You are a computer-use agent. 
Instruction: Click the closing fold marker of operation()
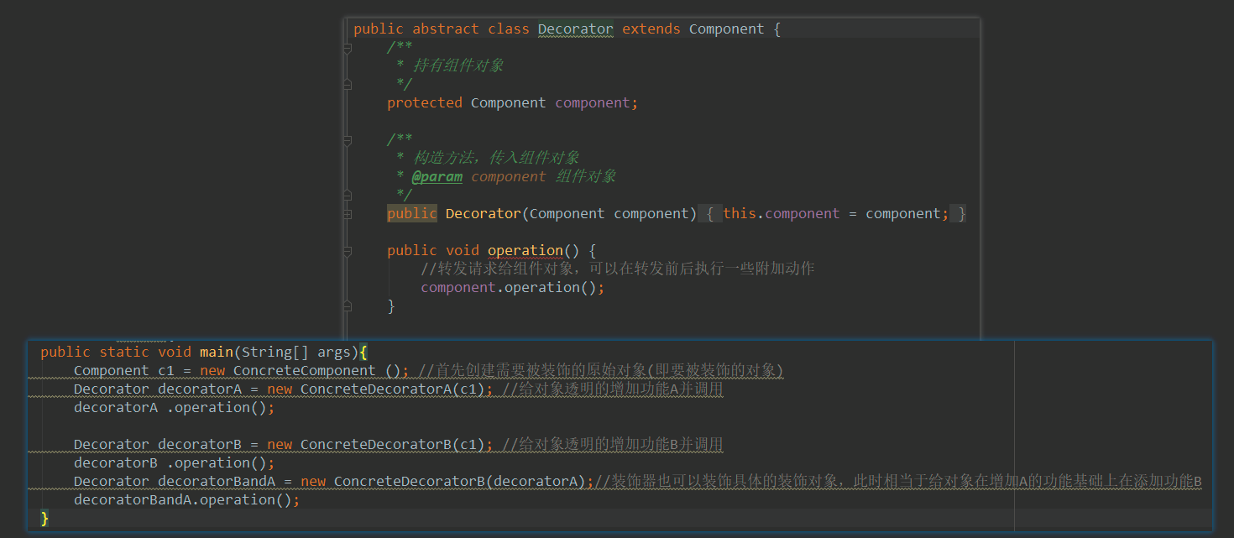348,306
